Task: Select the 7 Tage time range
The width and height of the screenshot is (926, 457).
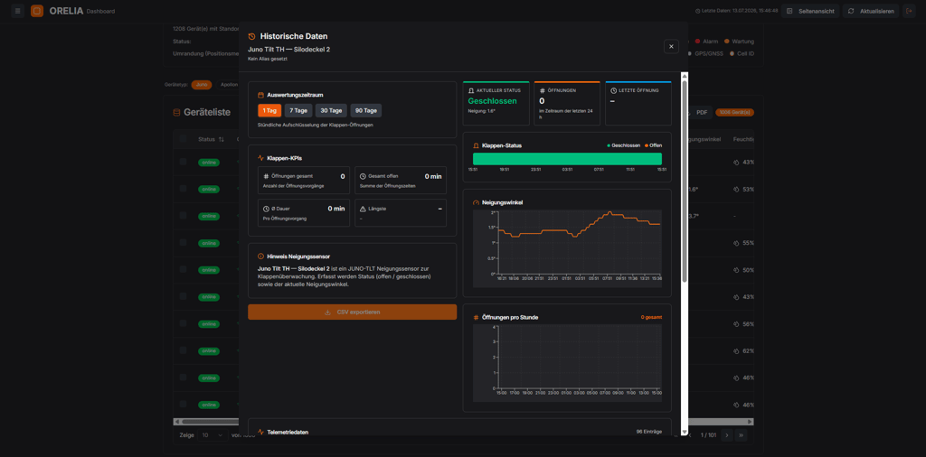Action: click(298, 111)
